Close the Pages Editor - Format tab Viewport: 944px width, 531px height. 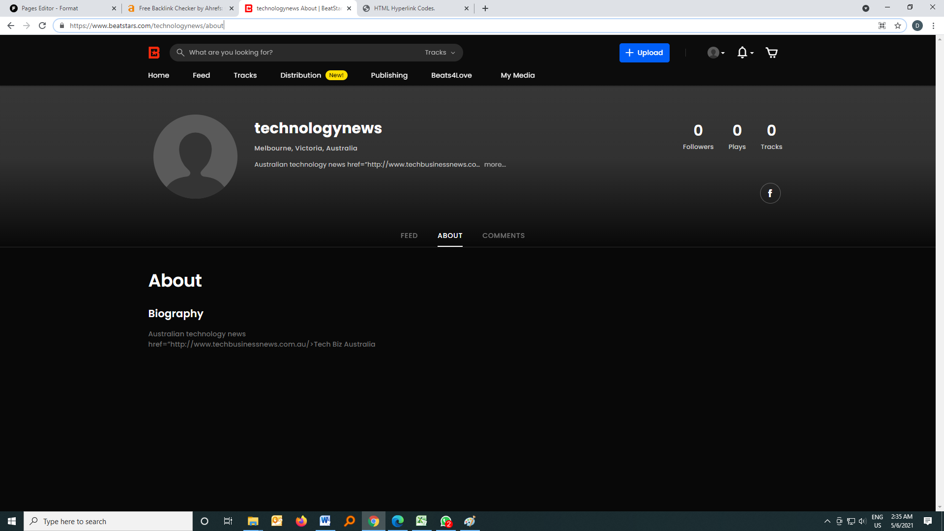coord(114,8)
